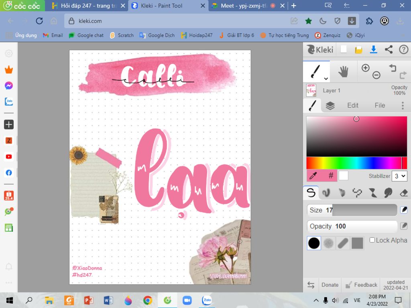The image size is (411, 308).
Task: Click the brush Size slider
Action: coord(352,210)
